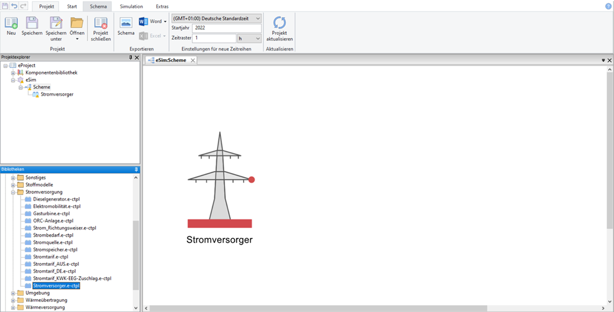The width and height of the screenshot is (614, 312).
Task: Open the document tab list arrow
Action: (x=603, y=60)
